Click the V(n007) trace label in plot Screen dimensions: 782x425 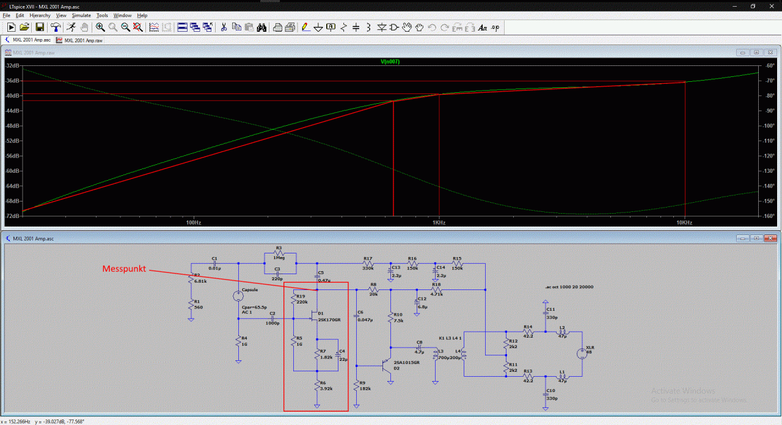coord(390,61)
